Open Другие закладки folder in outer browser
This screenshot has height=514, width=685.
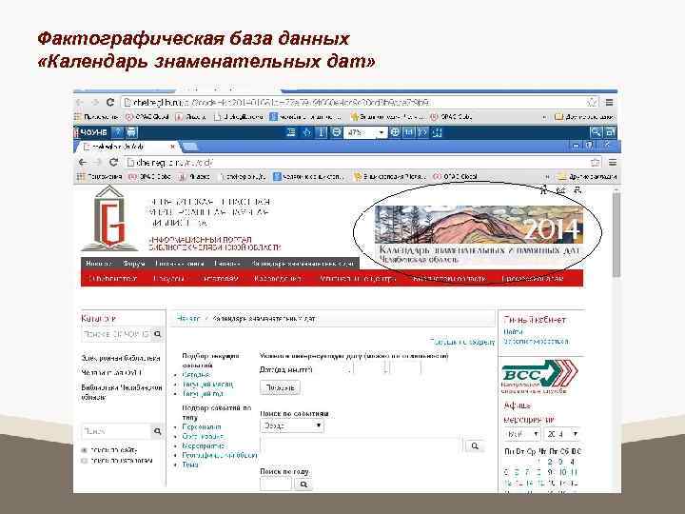tap(584, 117)
